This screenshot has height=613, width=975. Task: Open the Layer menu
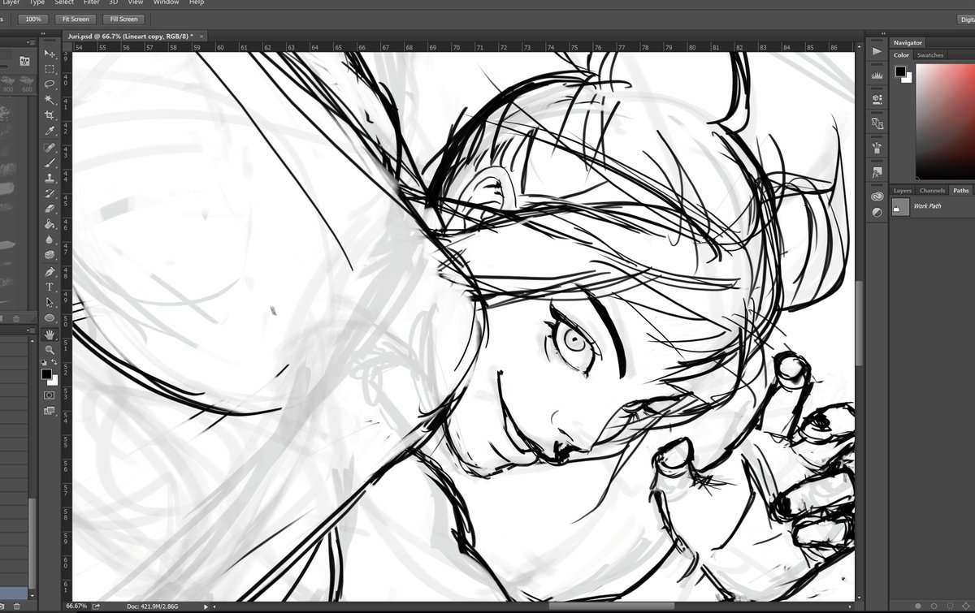(x=11, y=3)
